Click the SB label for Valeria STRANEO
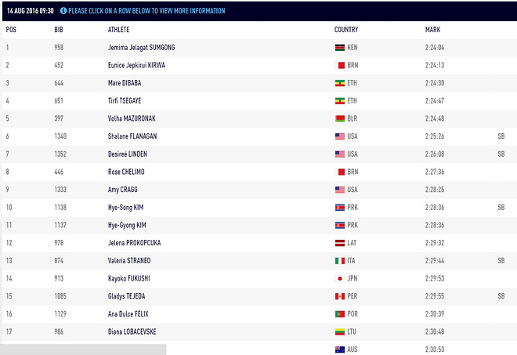The image size is (517, 355). coord(501,260)
